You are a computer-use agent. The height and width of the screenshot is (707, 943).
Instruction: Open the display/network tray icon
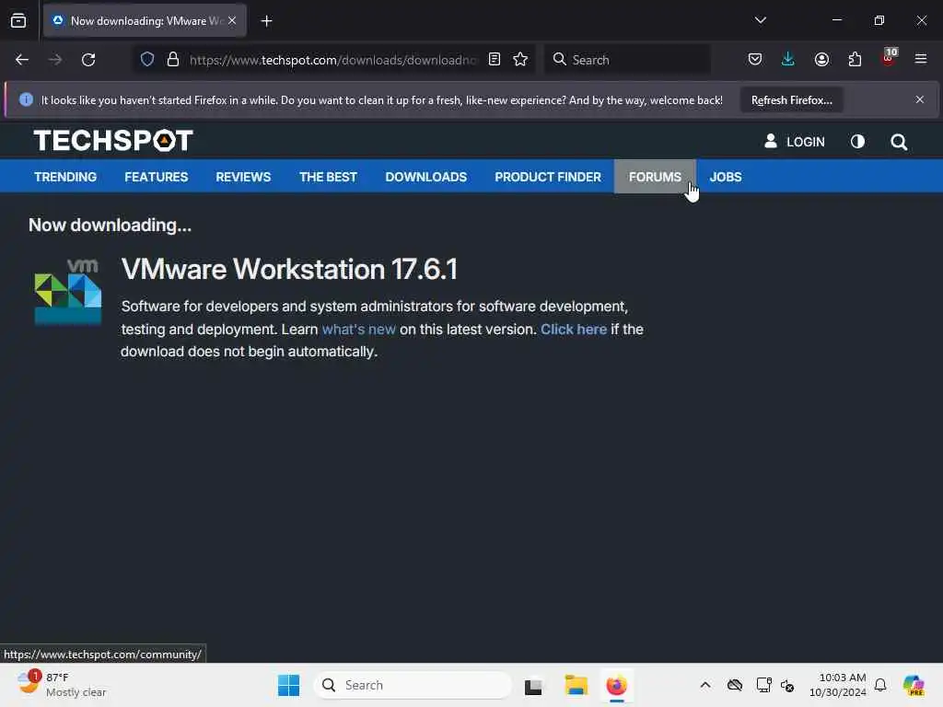click(x=763, y=685)
